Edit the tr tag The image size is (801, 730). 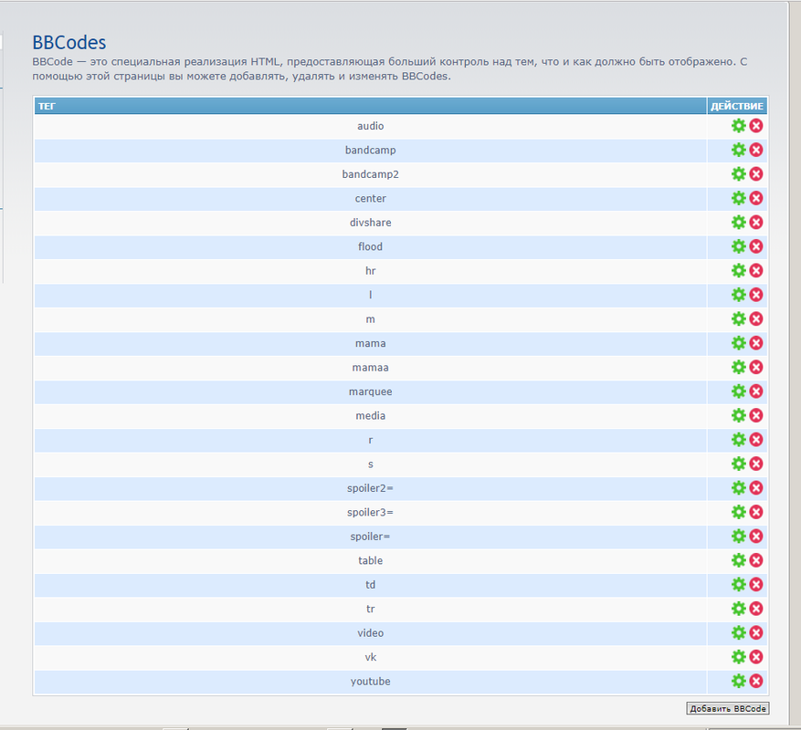point(738,609)
